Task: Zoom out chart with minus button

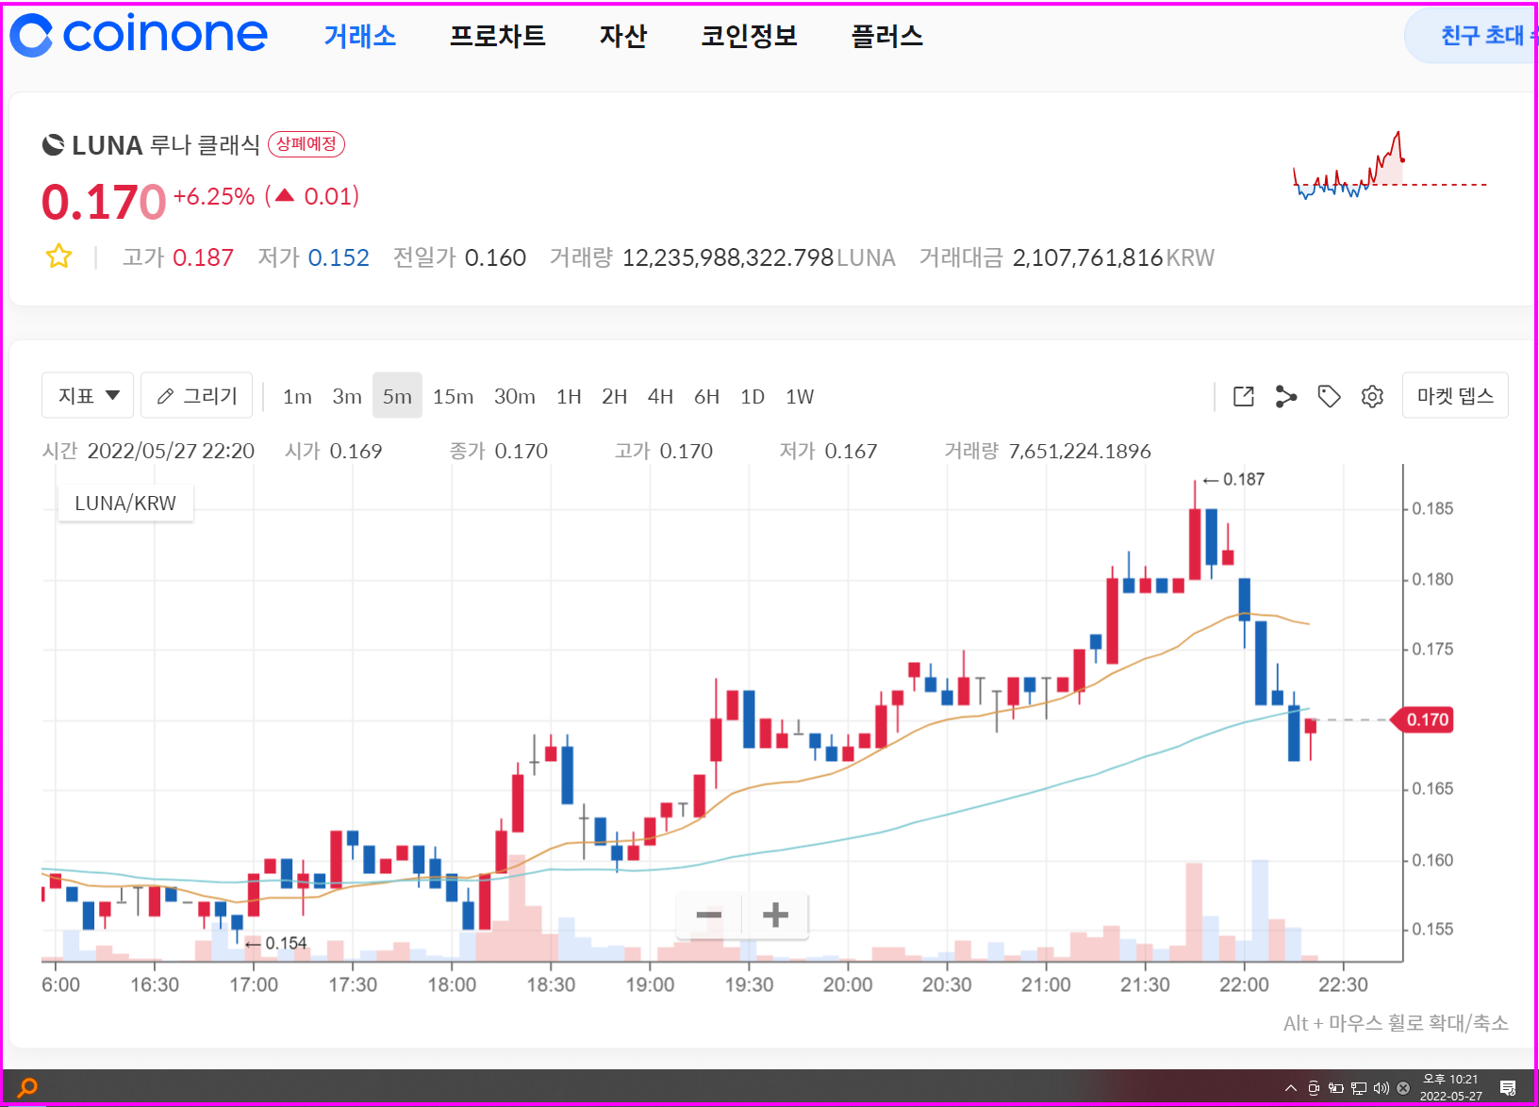Action: [x=708, y=915]
